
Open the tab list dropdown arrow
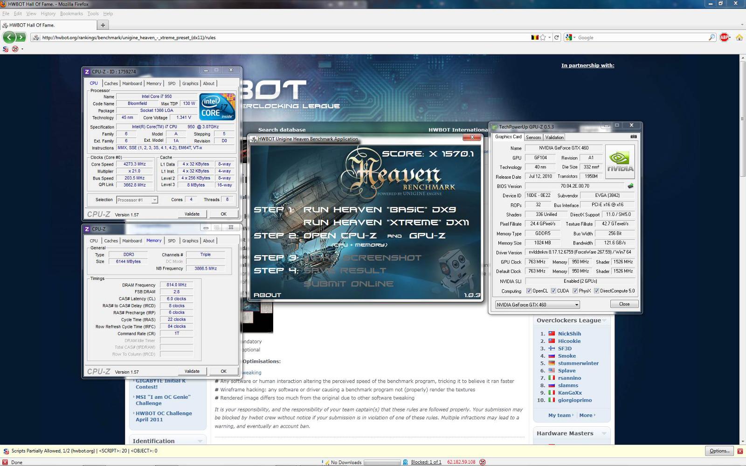pos(742,25)
